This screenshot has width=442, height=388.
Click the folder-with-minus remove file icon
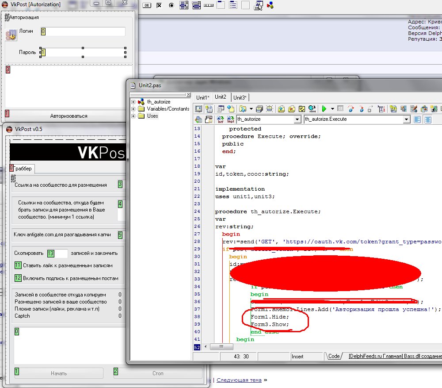pyautogui.click(x=292, y=109)
